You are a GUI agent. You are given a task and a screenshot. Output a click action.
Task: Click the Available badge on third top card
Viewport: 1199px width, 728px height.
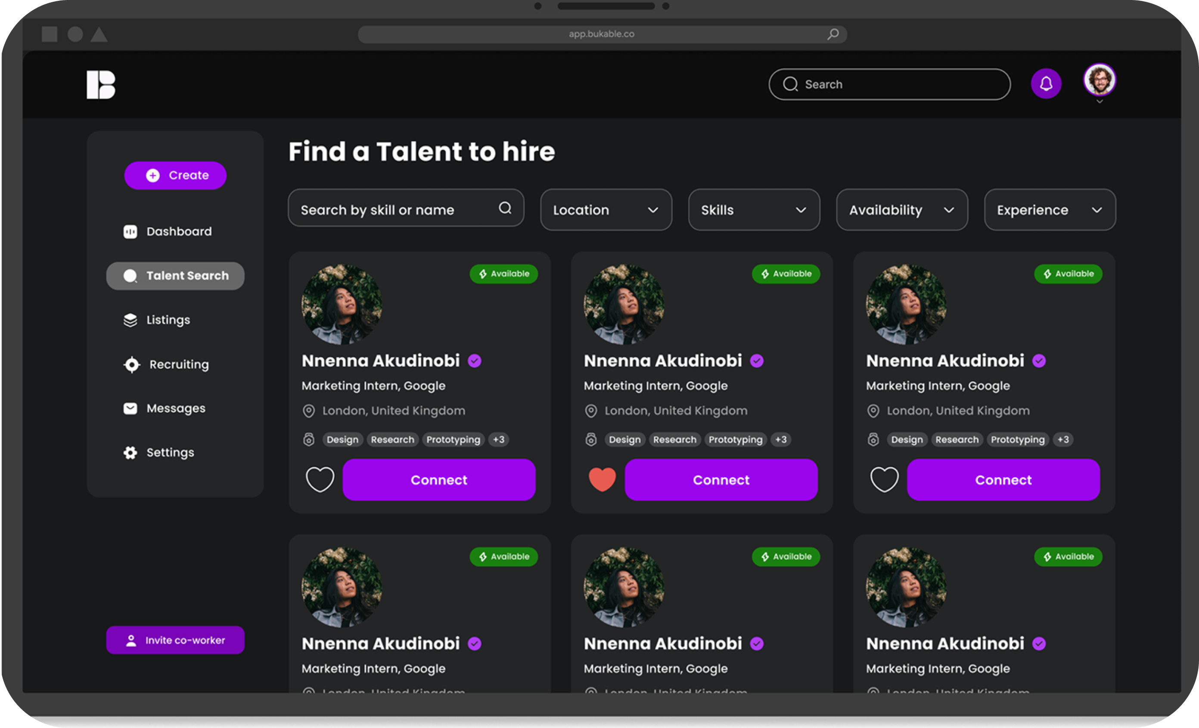point(1068,274)
